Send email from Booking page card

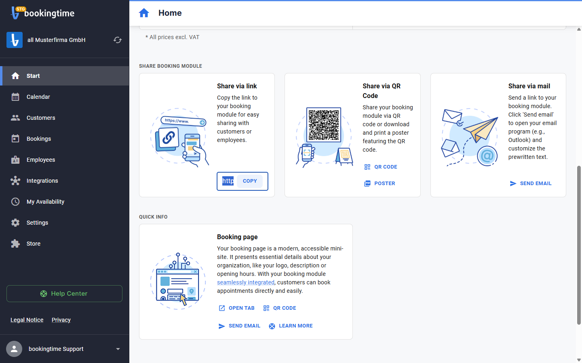coord(239,326)
